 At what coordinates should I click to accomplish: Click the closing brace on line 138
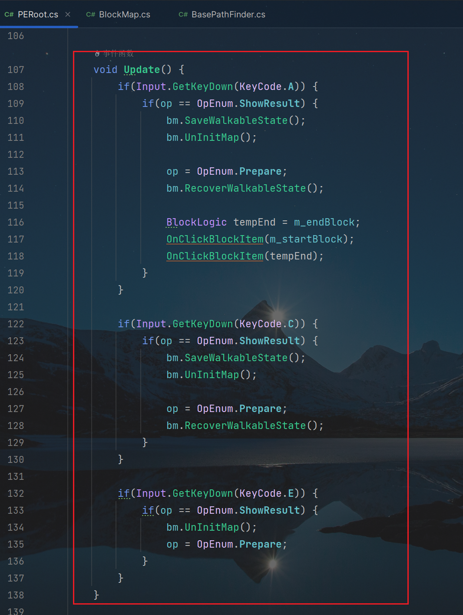point(96,595)
